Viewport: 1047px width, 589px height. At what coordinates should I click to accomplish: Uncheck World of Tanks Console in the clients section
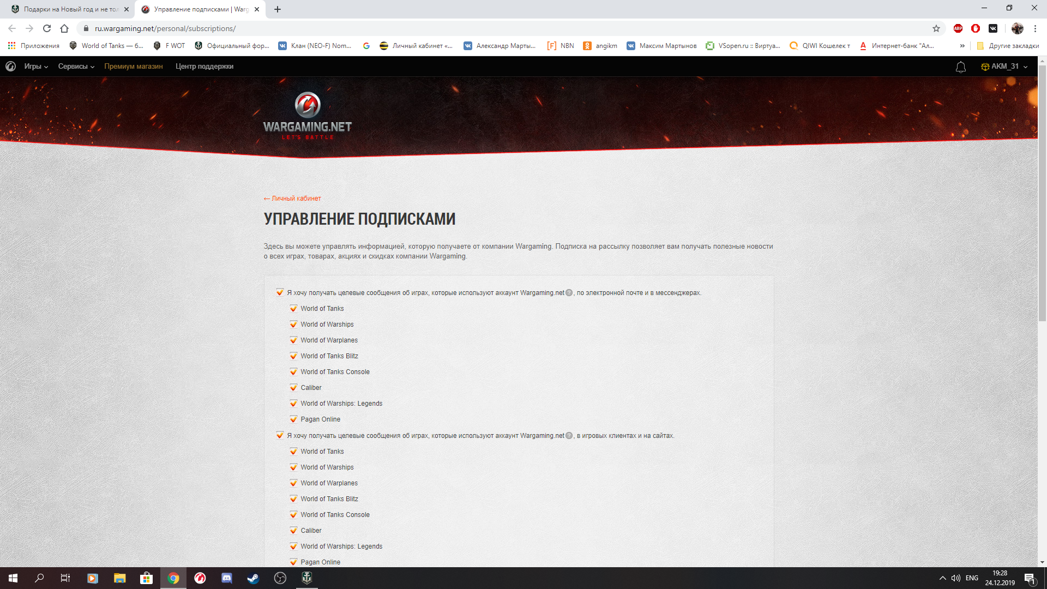293,515
